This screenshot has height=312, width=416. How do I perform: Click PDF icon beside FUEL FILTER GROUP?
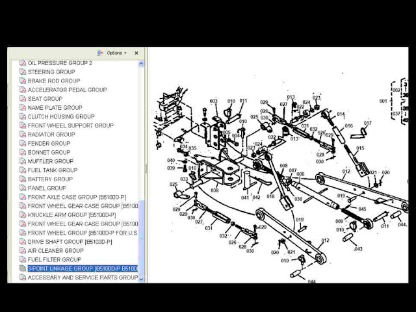point(23,260)
